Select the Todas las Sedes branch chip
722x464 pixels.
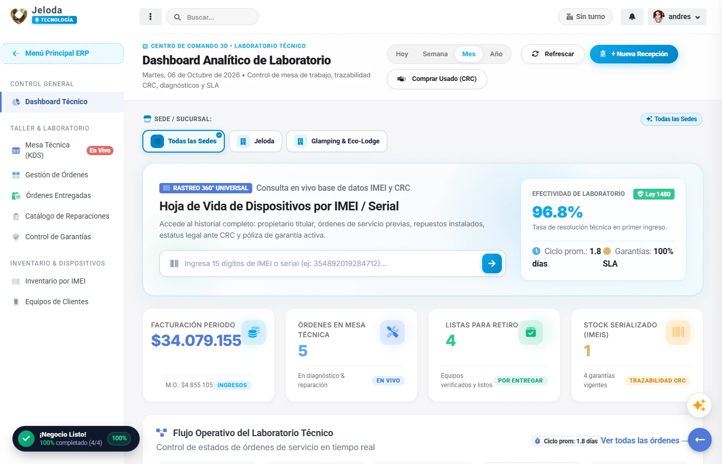click(x=184, y=141)
